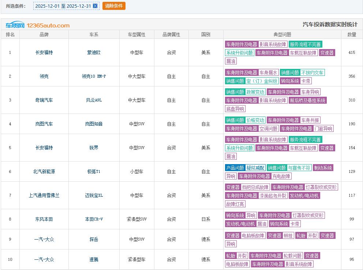Open the 上汽通用雪佛兰 brand link
Image resolution: width=363 pixels, height=270 pixels.
44,195
